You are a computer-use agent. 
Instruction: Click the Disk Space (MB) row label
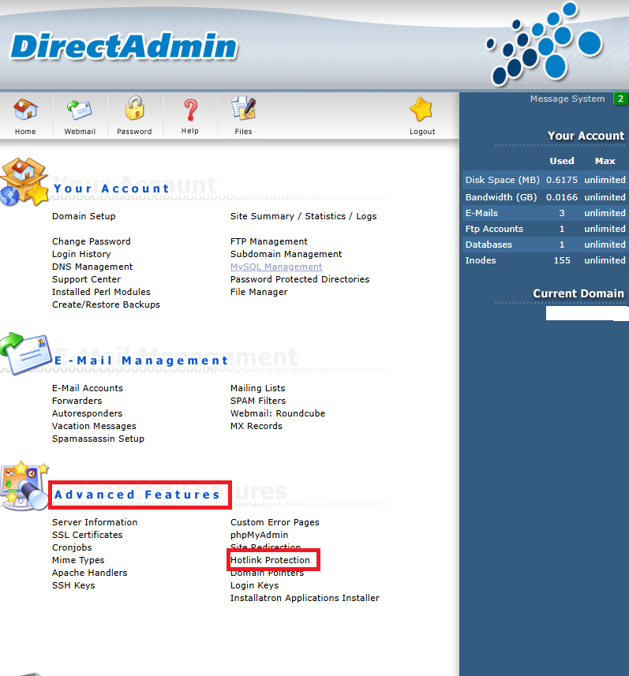pyautogui.click(x=503, y=180)
